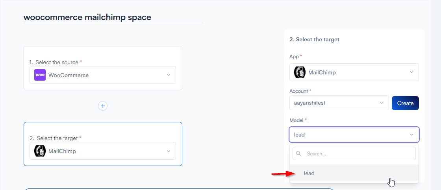
Task: Click the plus icon to add step
Action: click(x=103, y=106)
